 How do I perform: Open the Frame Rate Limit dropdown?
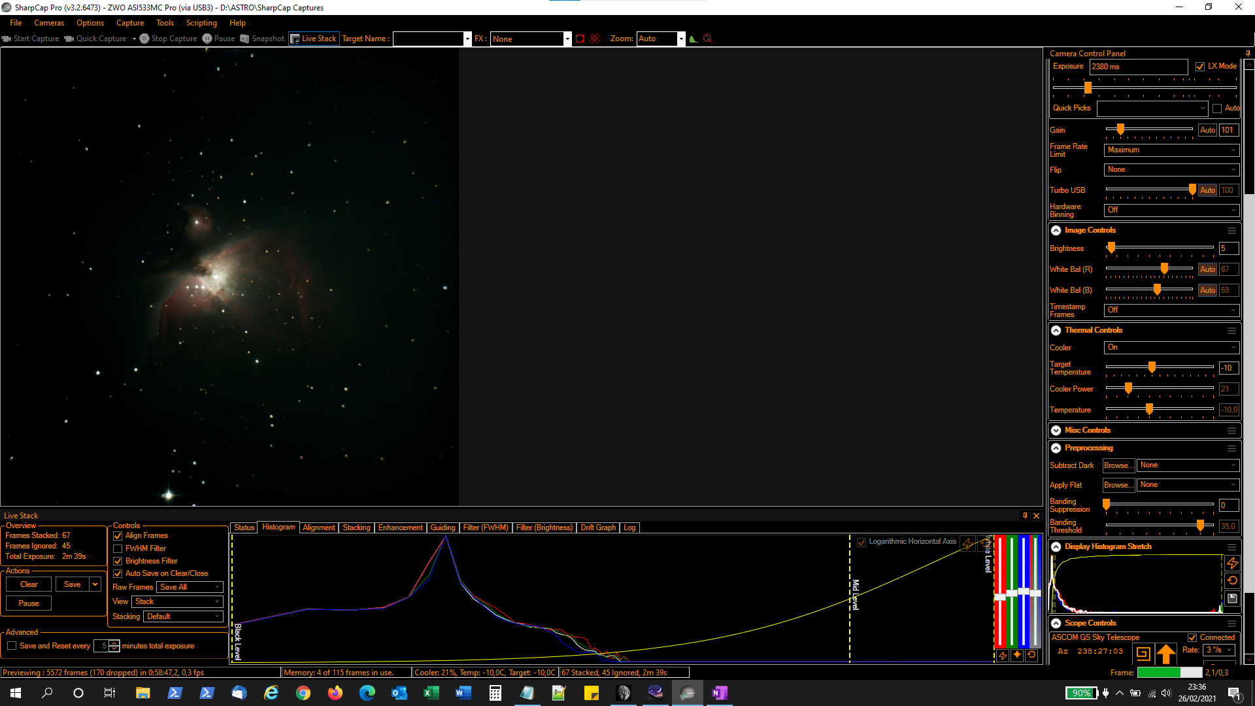1171,150
